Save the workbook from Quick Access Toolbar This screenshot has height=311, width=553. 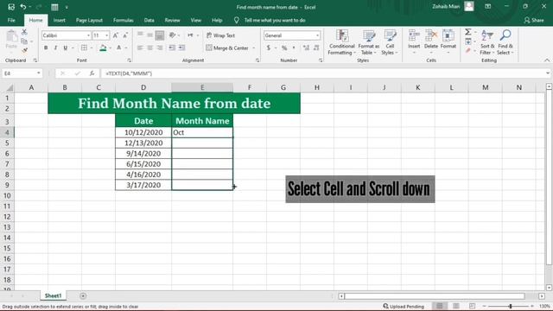(11, 7)
